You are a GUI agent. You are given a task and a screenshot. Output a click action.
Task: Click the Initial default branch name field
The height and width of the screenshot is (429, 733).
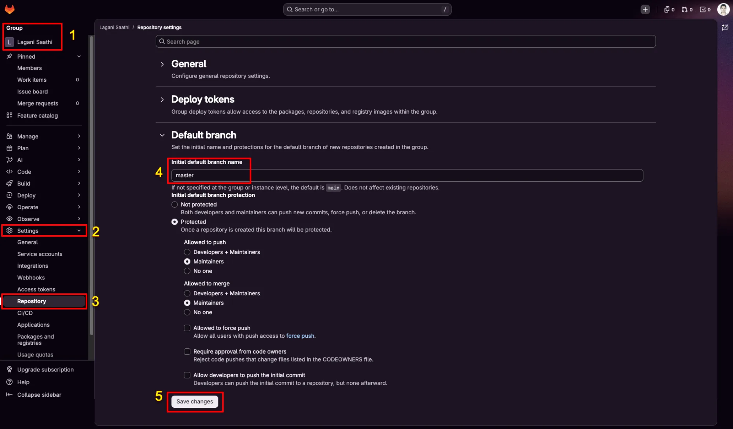[x=407, y=175]
